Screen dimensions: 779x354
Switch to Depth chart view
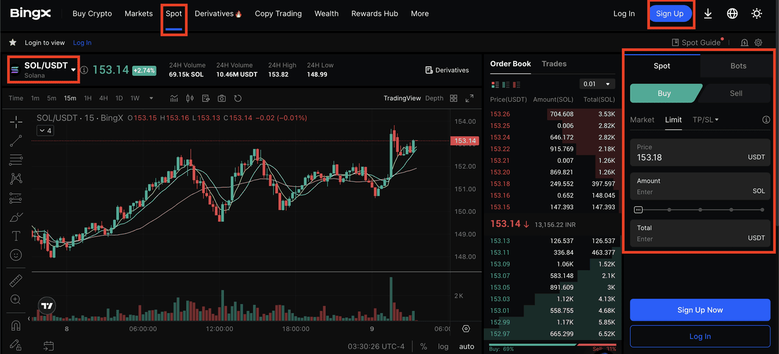click(x=434, y=98)
